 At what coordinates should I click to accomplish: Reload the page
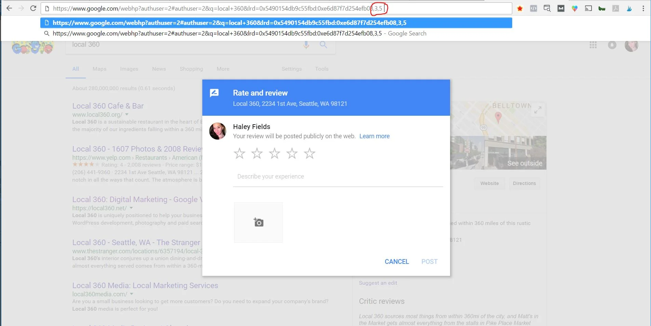33,8
